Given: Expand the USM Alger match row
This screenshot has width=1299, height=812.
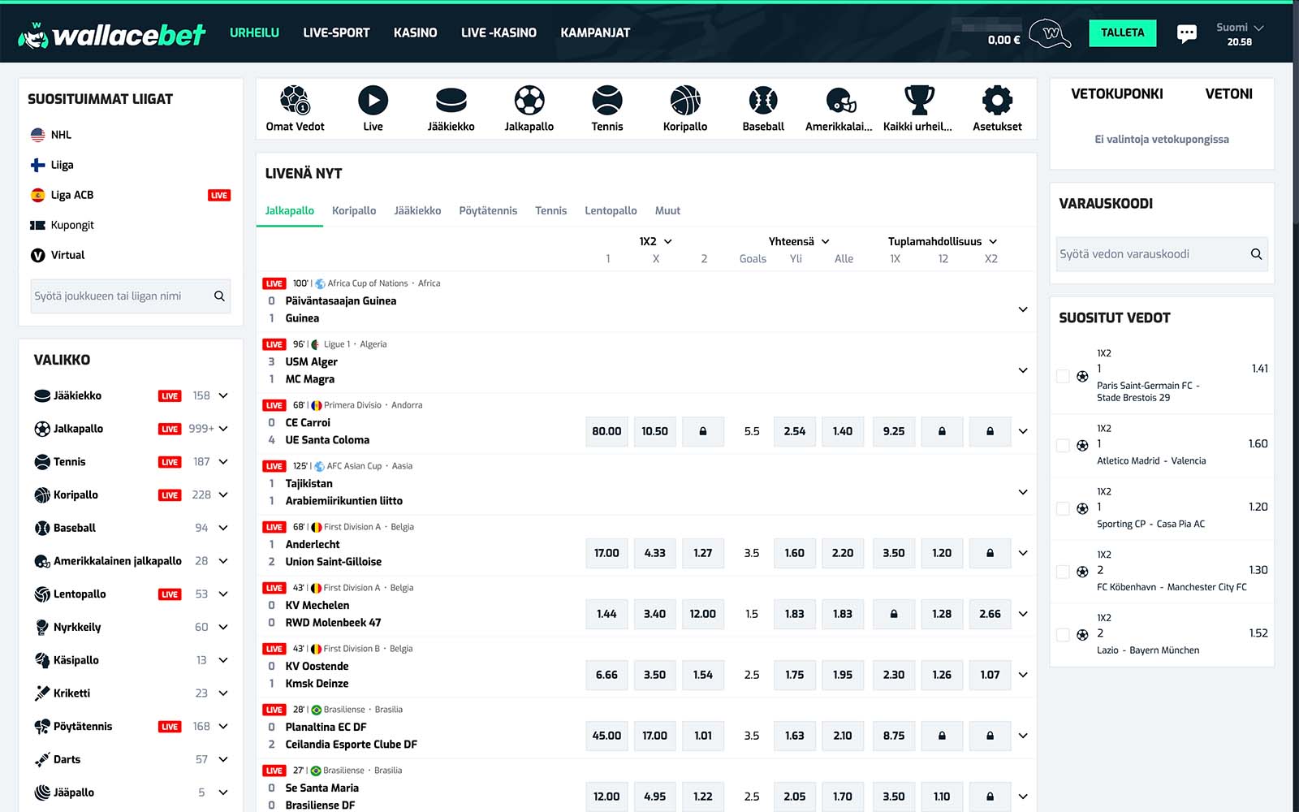Looking at the screenshot, I should [x=1023, y=370].
